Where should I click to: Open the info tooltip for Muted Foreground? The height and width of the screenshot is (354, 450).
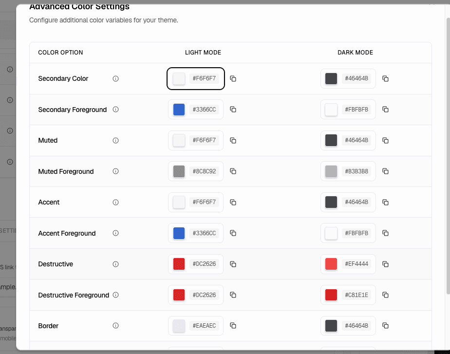[x=115, y=171]
